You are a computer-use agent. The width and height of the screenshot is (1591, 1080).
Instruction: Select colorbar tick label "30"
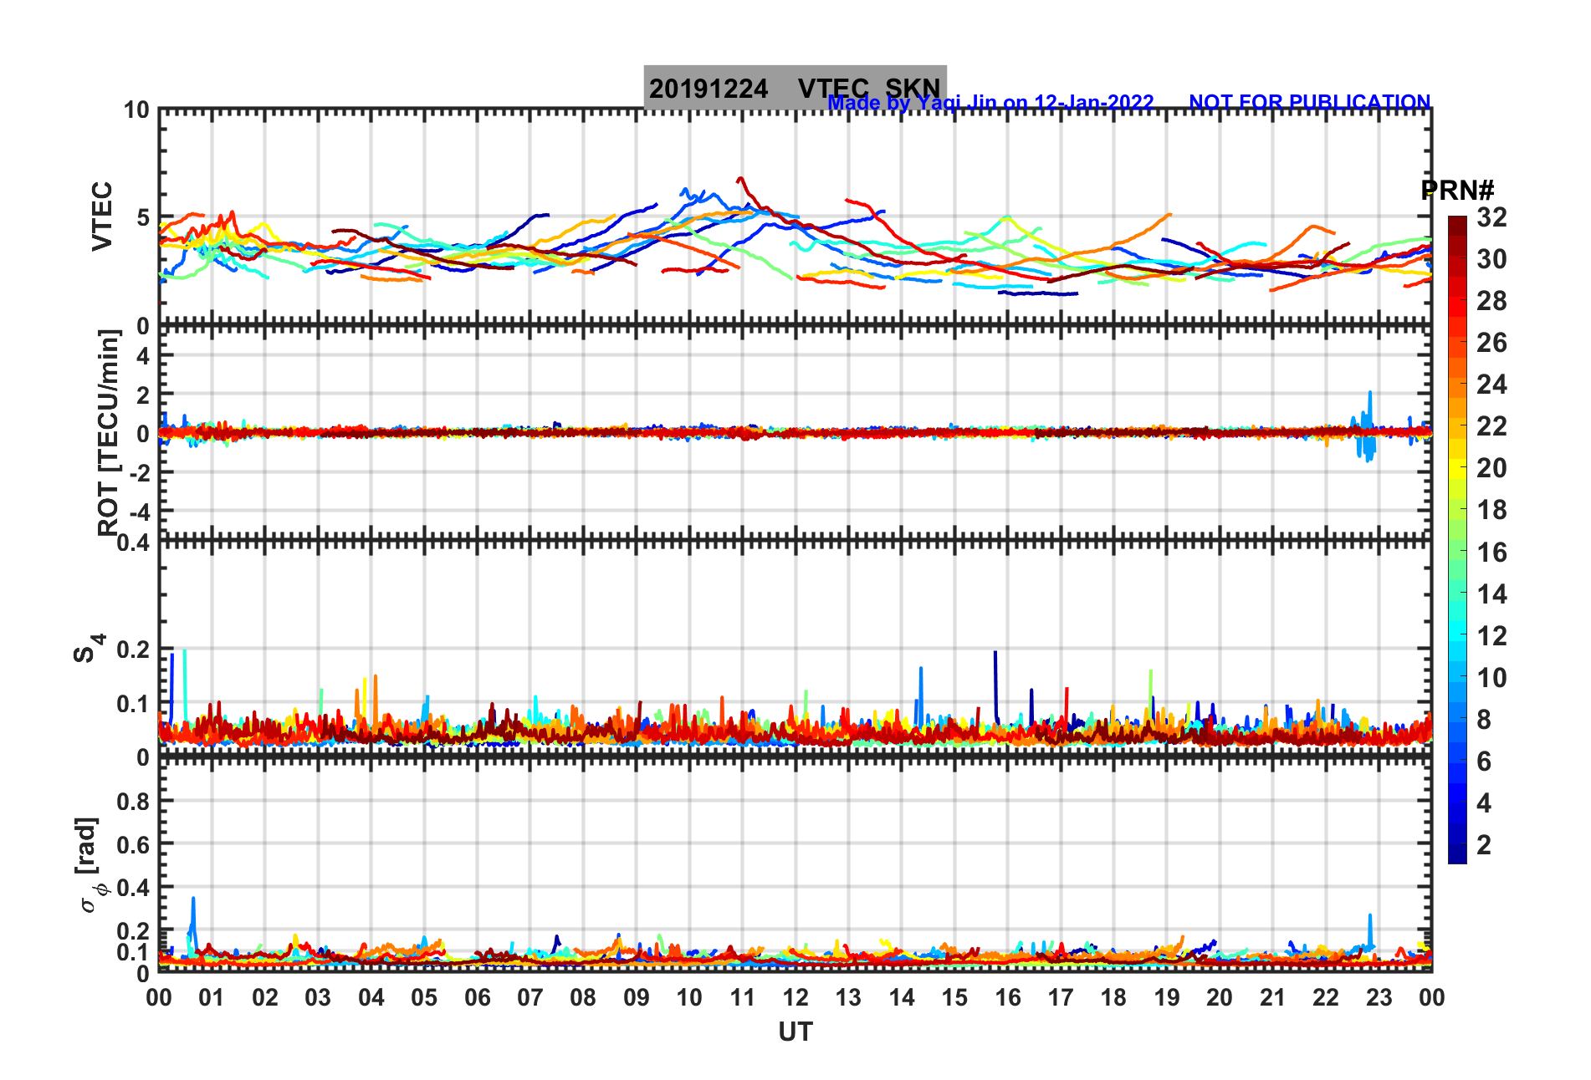click(1491, 259)
